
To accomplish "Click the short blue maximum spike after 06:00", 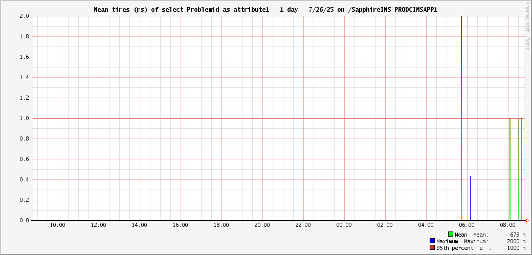I will click(x=470, y=198).
